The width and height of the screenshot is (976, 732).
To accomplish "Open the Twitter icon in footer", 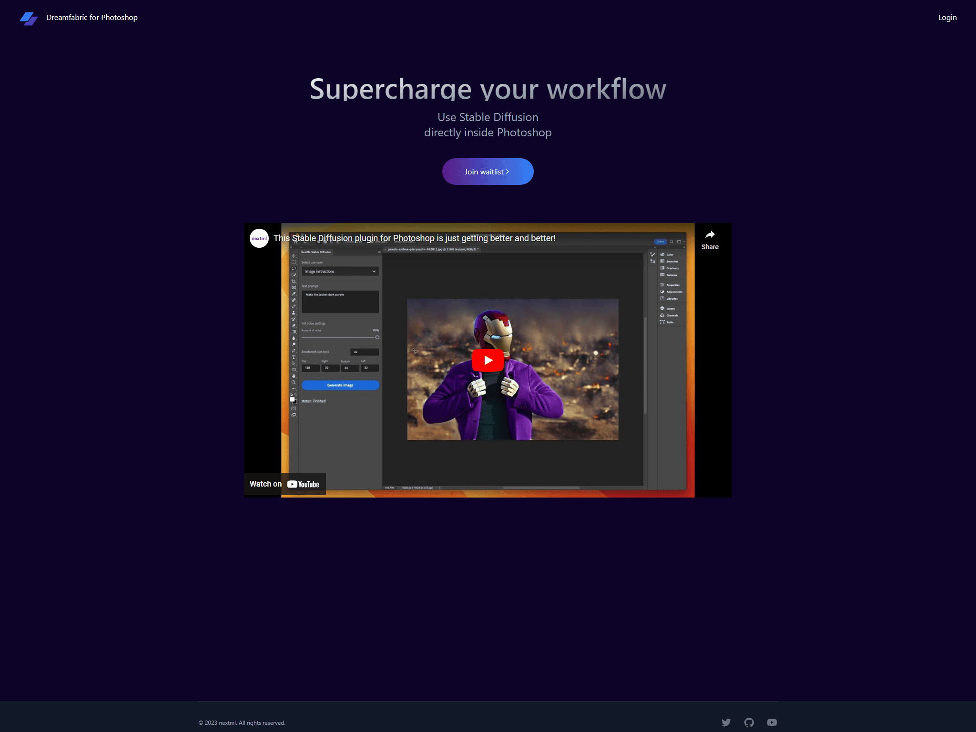I will click(x=726, y=722).
